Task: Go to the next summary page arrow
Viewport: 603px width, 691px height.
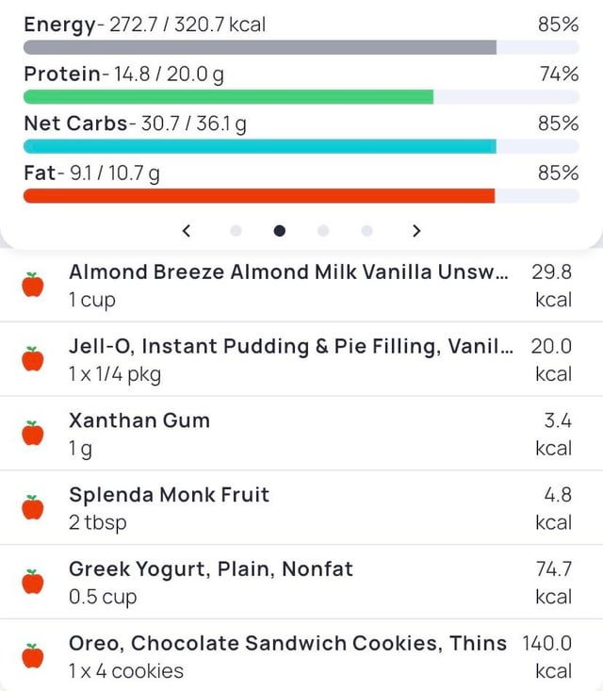Action: (x=416, y=230)
